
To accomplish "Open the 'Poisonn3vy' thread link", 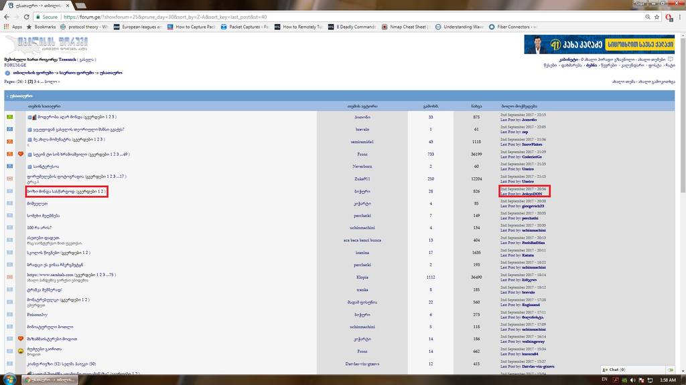I will [x=38, y=314].
